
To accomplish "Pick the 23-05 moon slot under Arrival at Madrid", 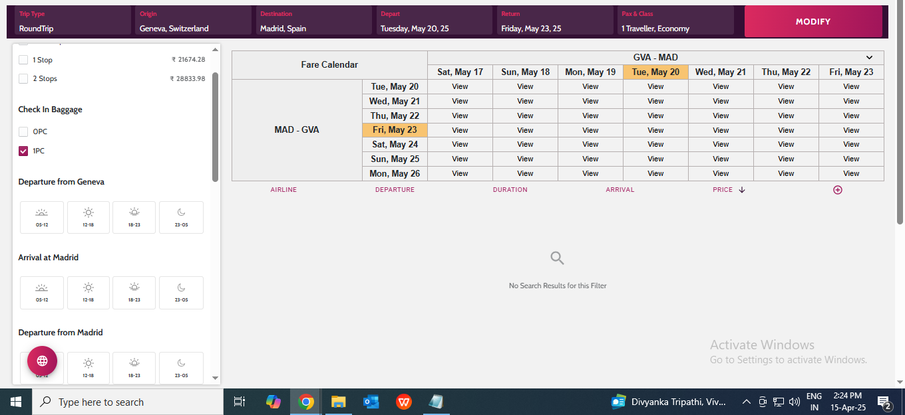I will 181,292.
